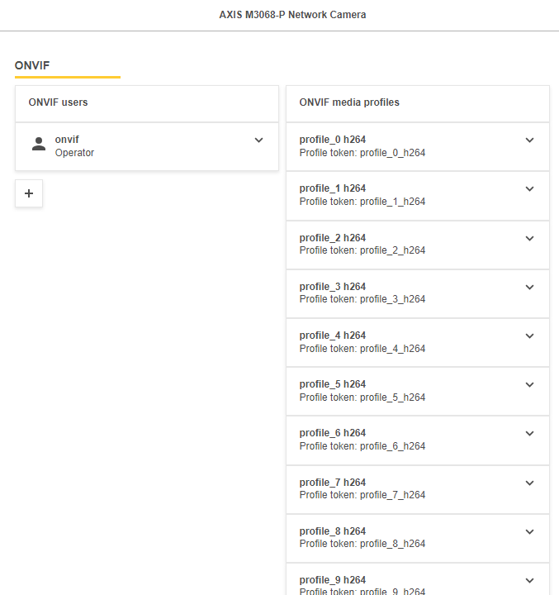Open the ONVIF tab
Image resolution: width=559 pixels, height=595 pixels.
click(32, 65)
